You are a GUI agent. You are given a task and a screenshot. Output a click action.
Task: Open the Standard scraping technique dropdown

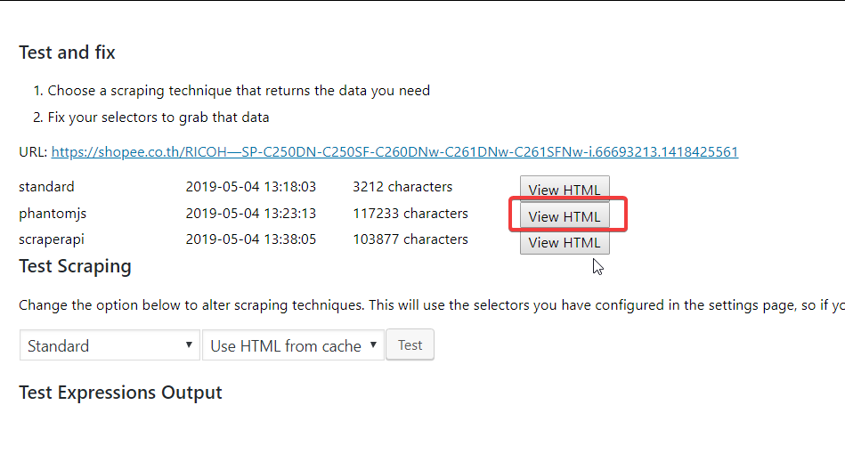[x=110, y=345]
